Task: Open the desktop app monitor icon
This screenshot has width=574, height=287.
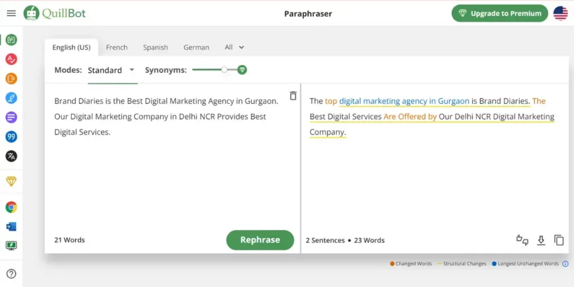Action: tap(11, 246)
